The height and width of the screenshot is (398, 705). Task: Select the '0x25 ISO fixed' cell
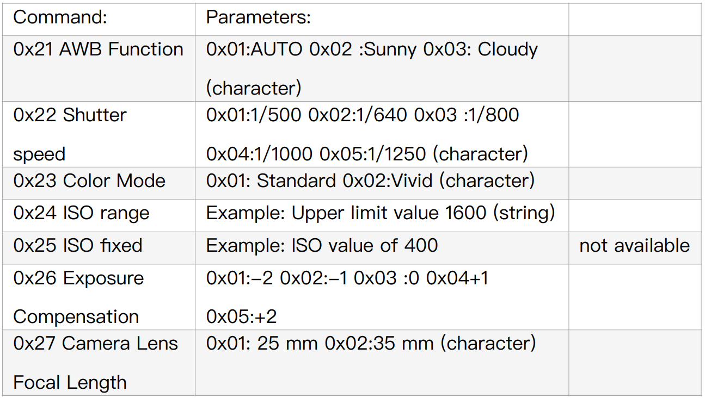[78, 246]
